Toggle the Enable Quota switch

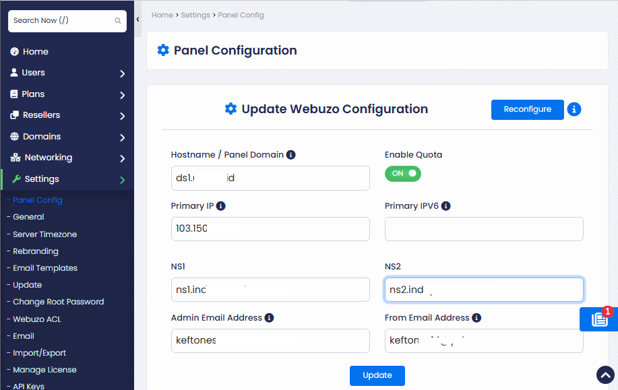403,174
